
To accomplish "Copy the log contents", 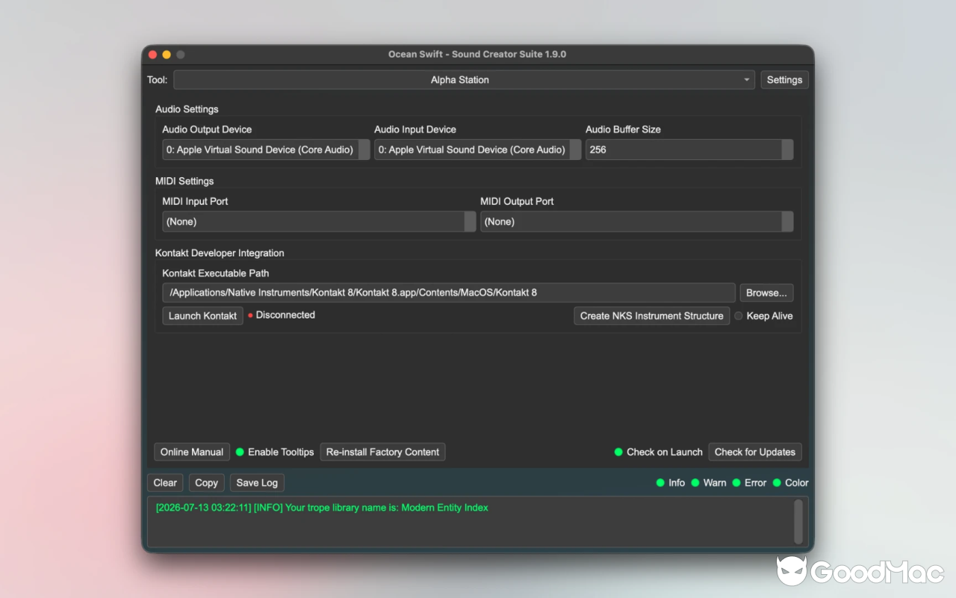I will [x=206, y=482].
